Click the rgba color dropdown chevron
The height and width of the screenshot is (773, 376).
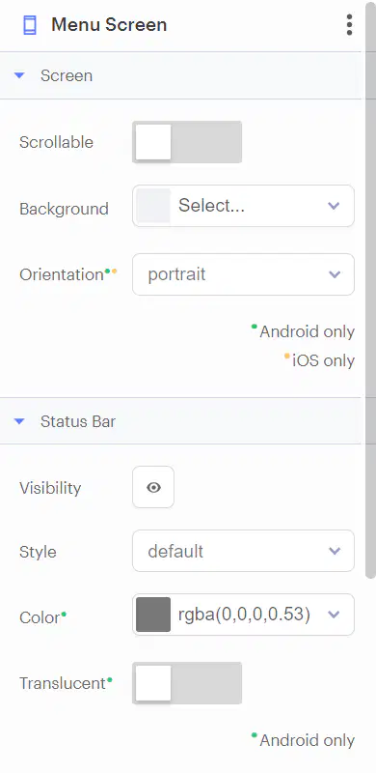tap(335, 615)
